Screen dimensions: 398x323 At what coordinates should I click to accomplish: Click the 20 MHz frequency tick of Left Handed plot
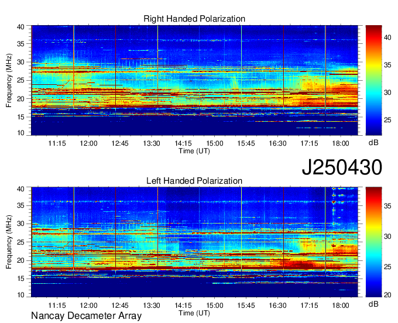pyautogui.click(x=21, y=260)
